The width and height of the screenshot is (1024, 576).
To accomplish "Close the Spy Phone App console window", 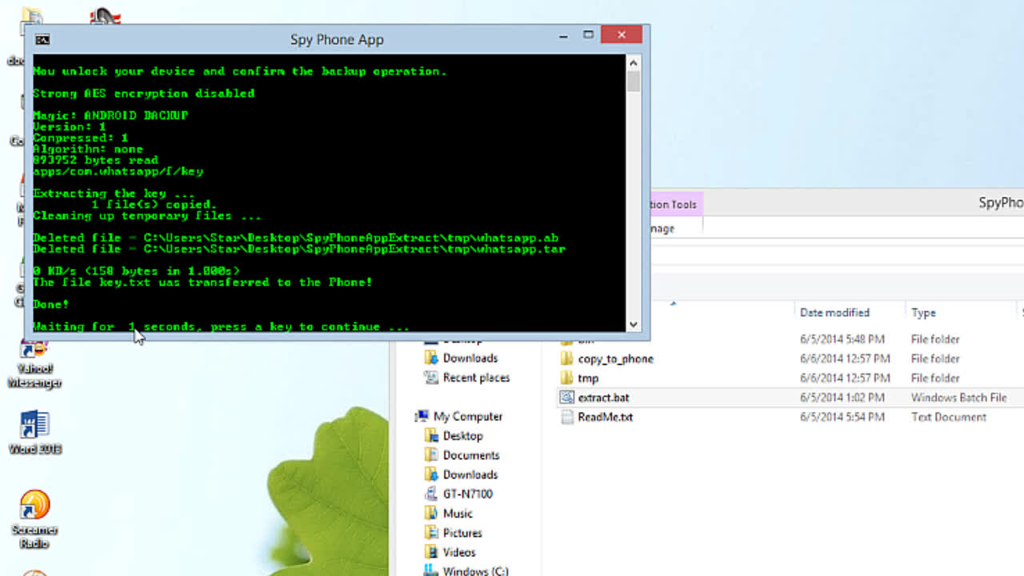I will tap(621, 34).
